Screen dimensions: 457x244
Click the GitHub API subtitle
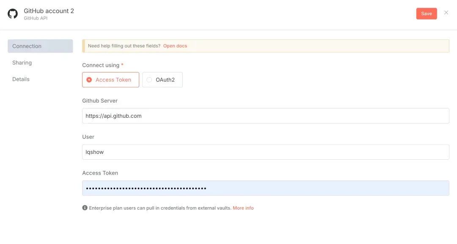point(36,18)
